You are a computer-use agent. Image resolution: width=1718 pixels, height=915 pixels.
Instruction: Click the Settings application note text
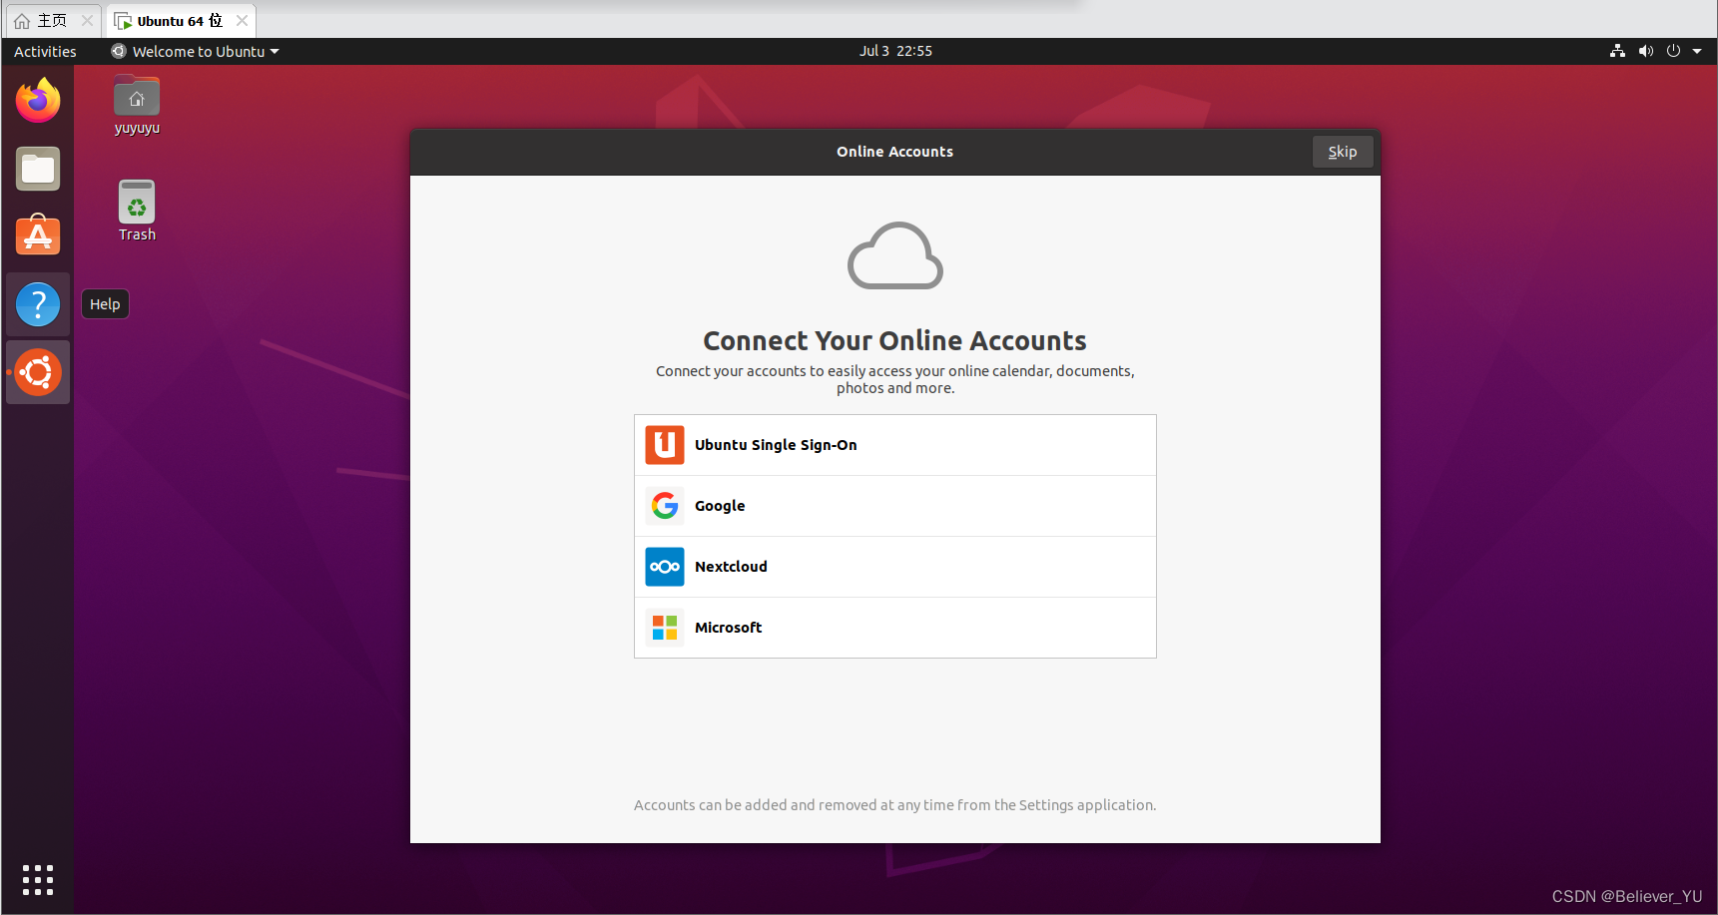895,805
